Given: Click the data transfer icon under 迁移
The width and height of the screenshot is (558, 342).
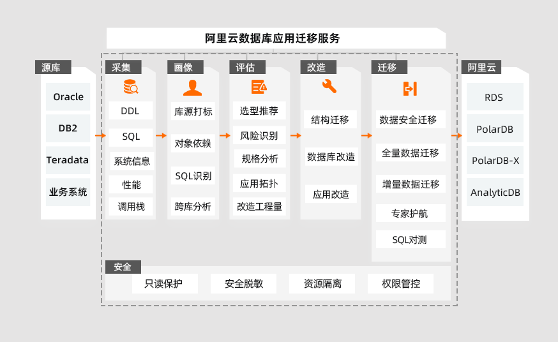Looking at the screenshot, I should click(x=410, y=89).
